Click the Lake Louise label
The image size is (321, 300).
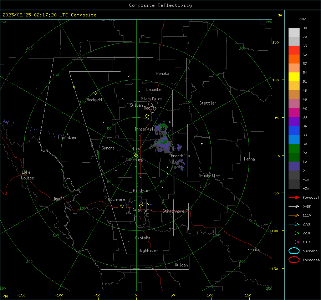tap(27, 175)
